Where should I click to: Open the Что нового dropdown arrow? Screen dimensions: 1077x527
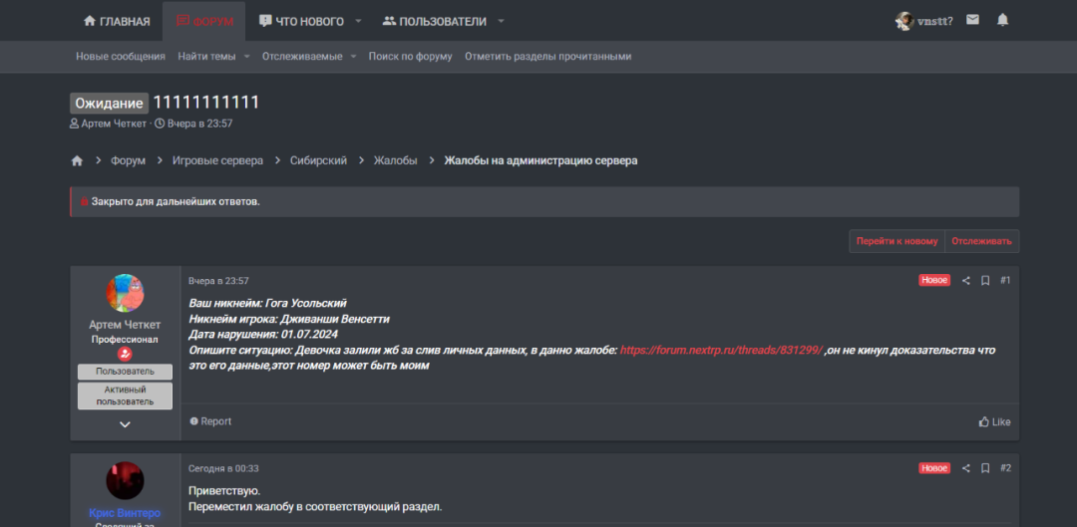358,21
